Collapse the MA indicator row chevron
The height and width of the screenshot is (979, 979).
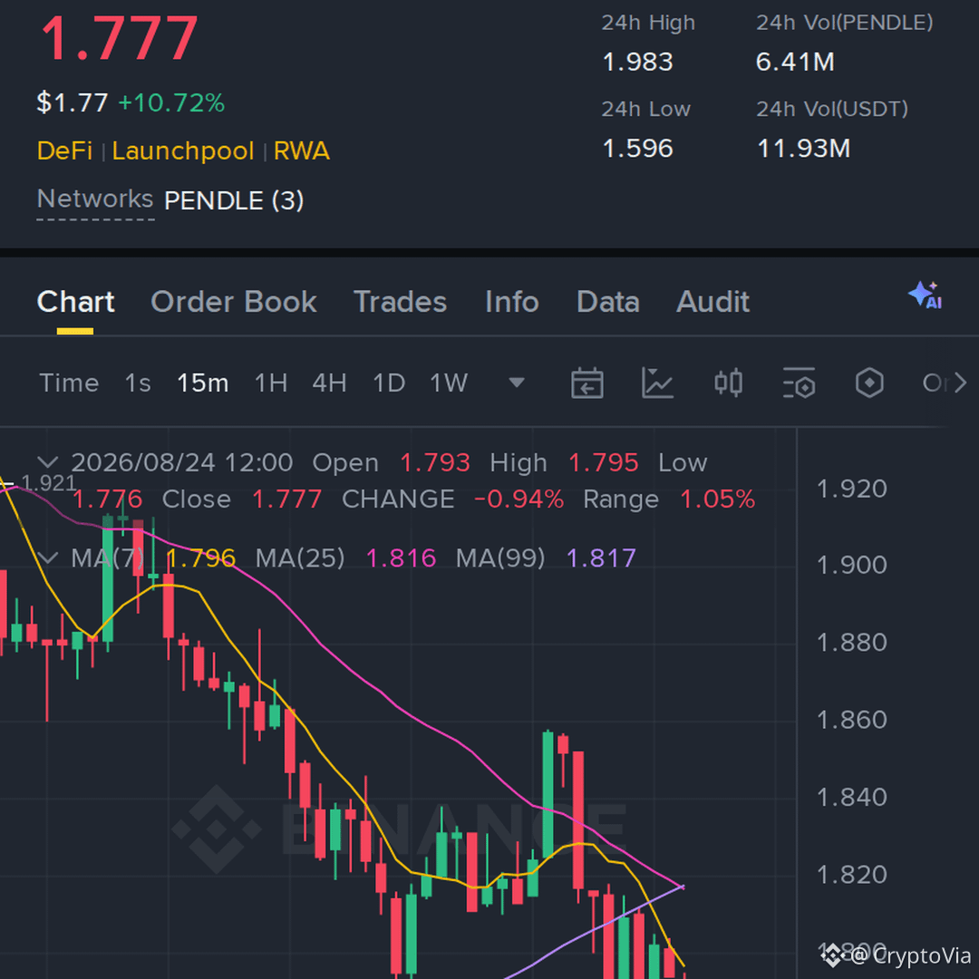click(x=48, y=557)
